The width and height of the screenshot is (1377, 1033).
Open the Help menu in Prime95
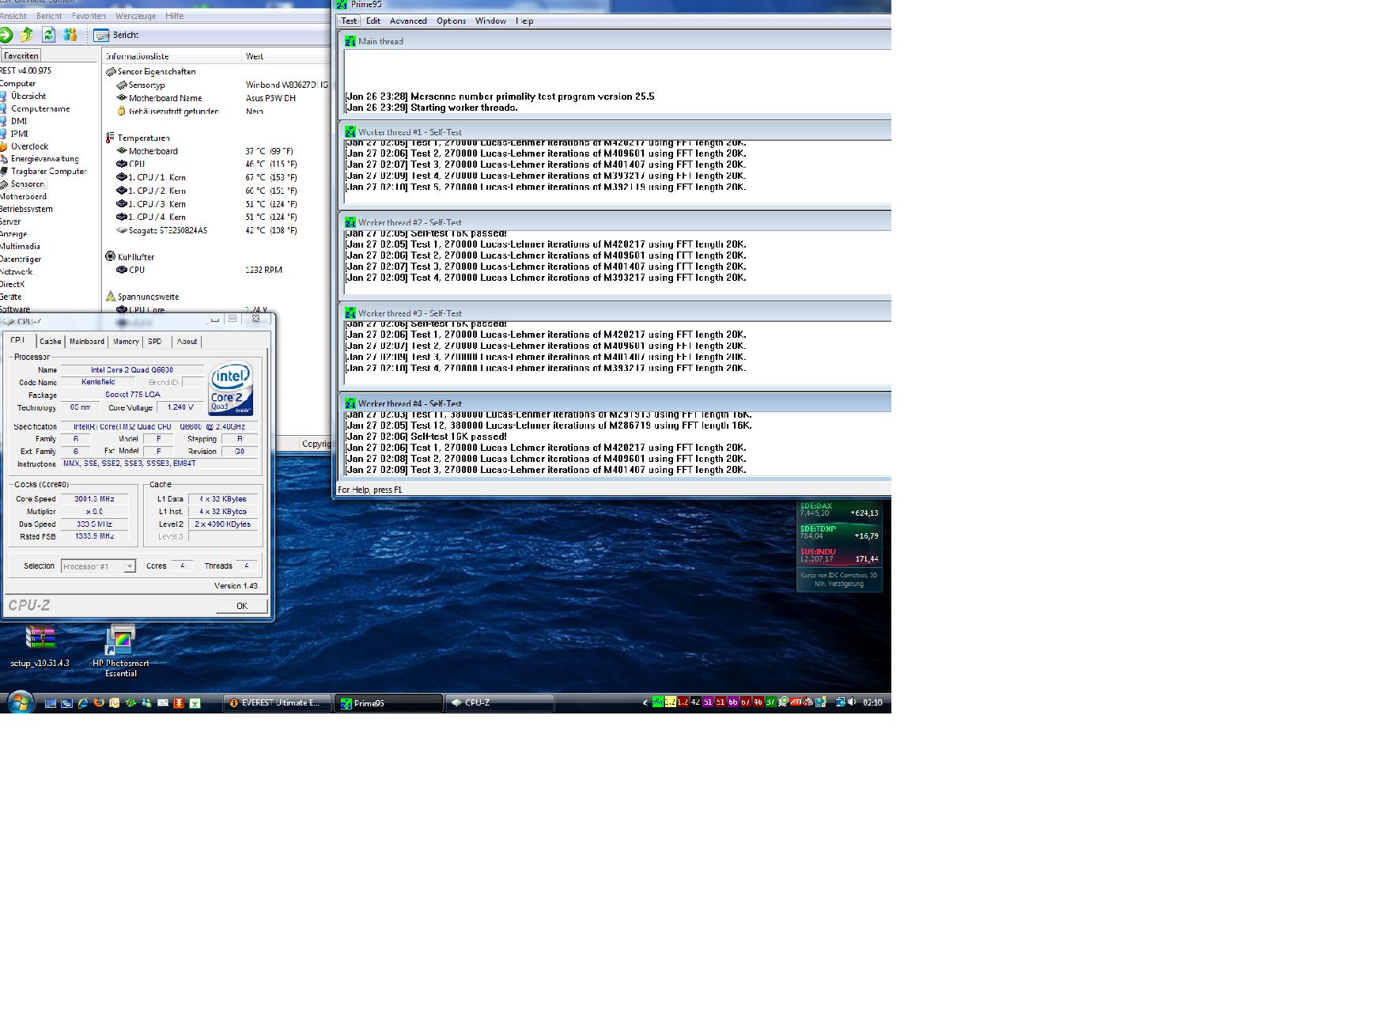click(524, 21)
